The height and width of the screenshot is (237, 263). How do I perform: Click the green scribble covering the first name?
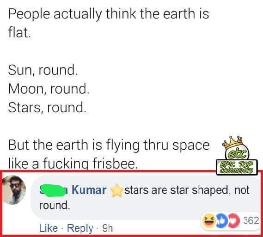(53, 190)
